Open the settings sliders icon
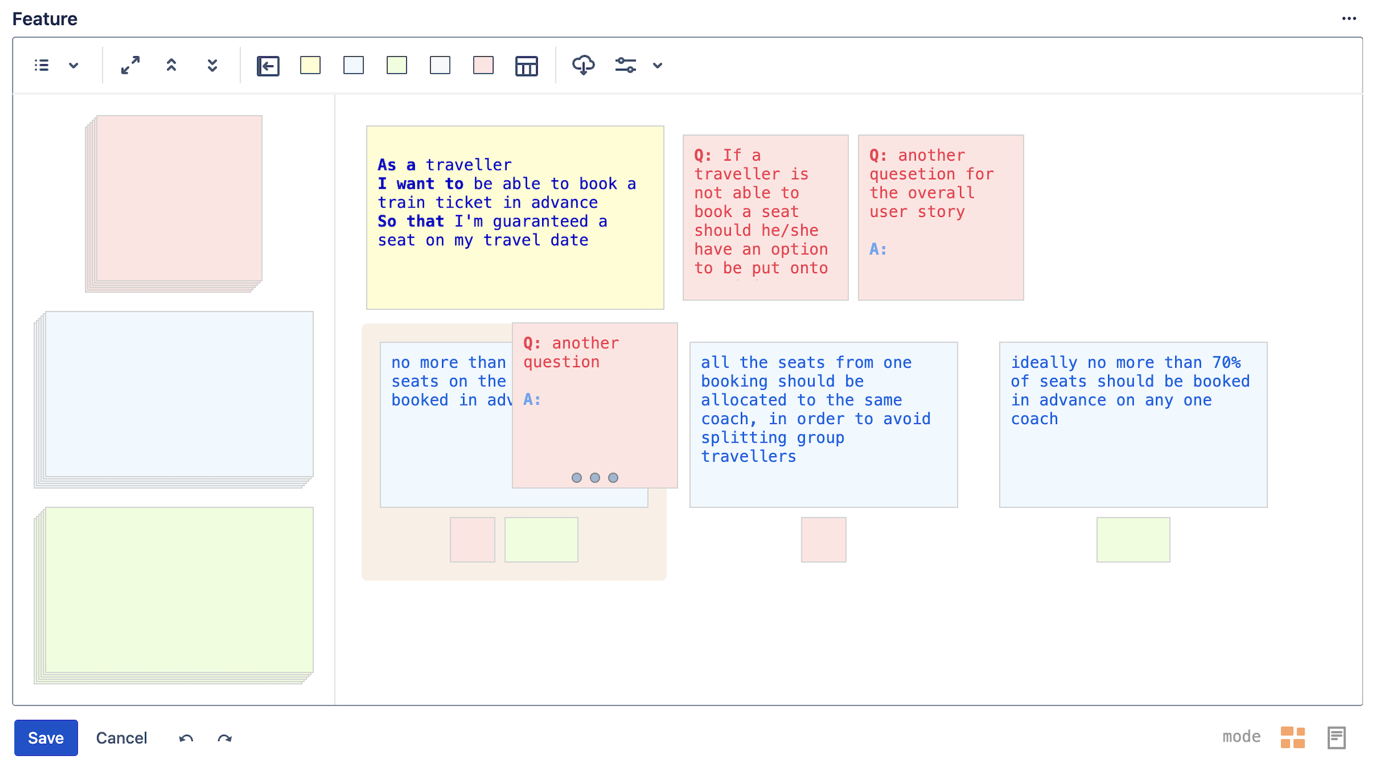1374x769 pixels. click(x=625, y=65)
